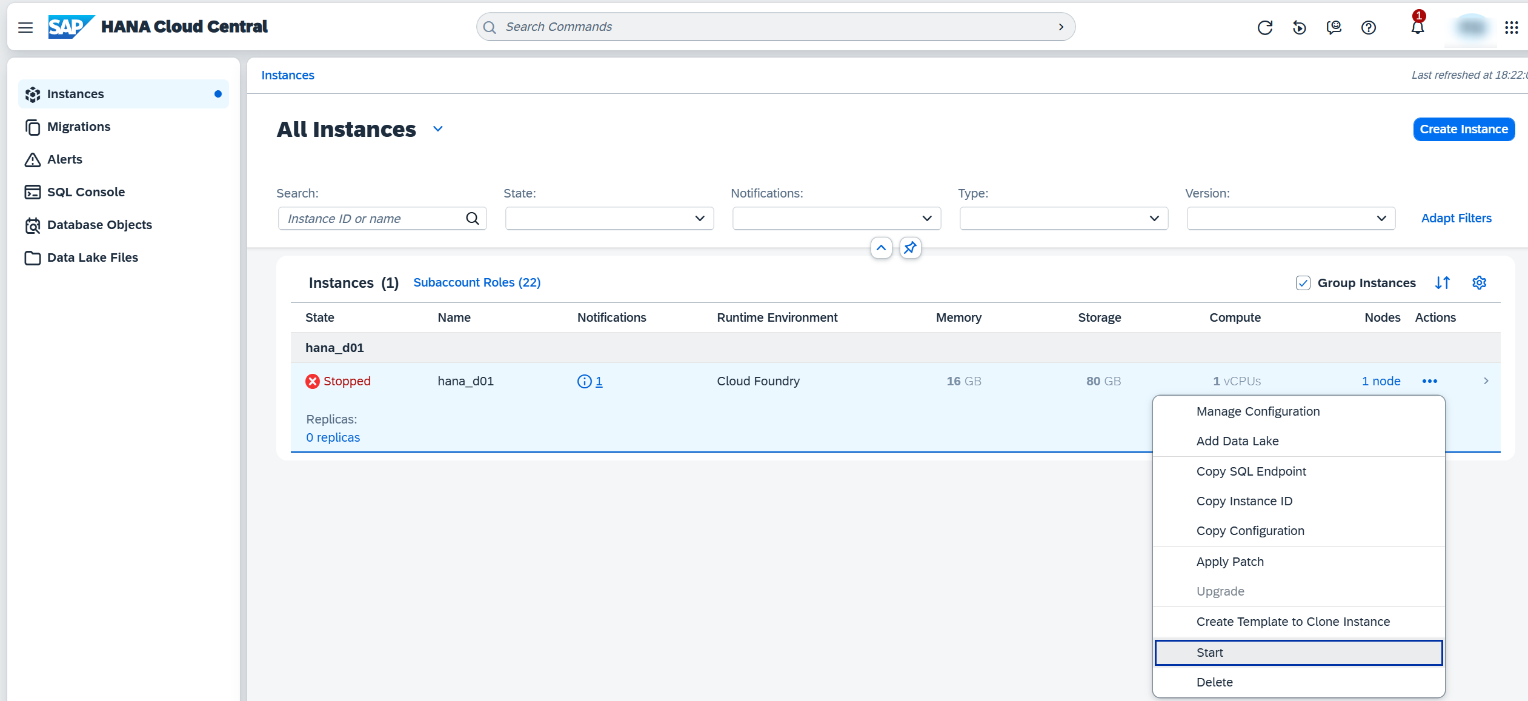The height and width of the screenshot is (701, 1528).
Task: Choose Delete in the actions menu
Action: pyautogui.click(x=1298, y=682)
